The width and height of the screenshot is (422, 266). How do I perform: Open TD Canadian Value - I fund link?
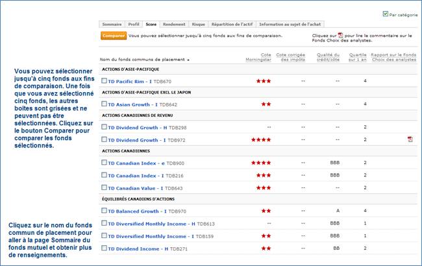[x=136, y=188]
